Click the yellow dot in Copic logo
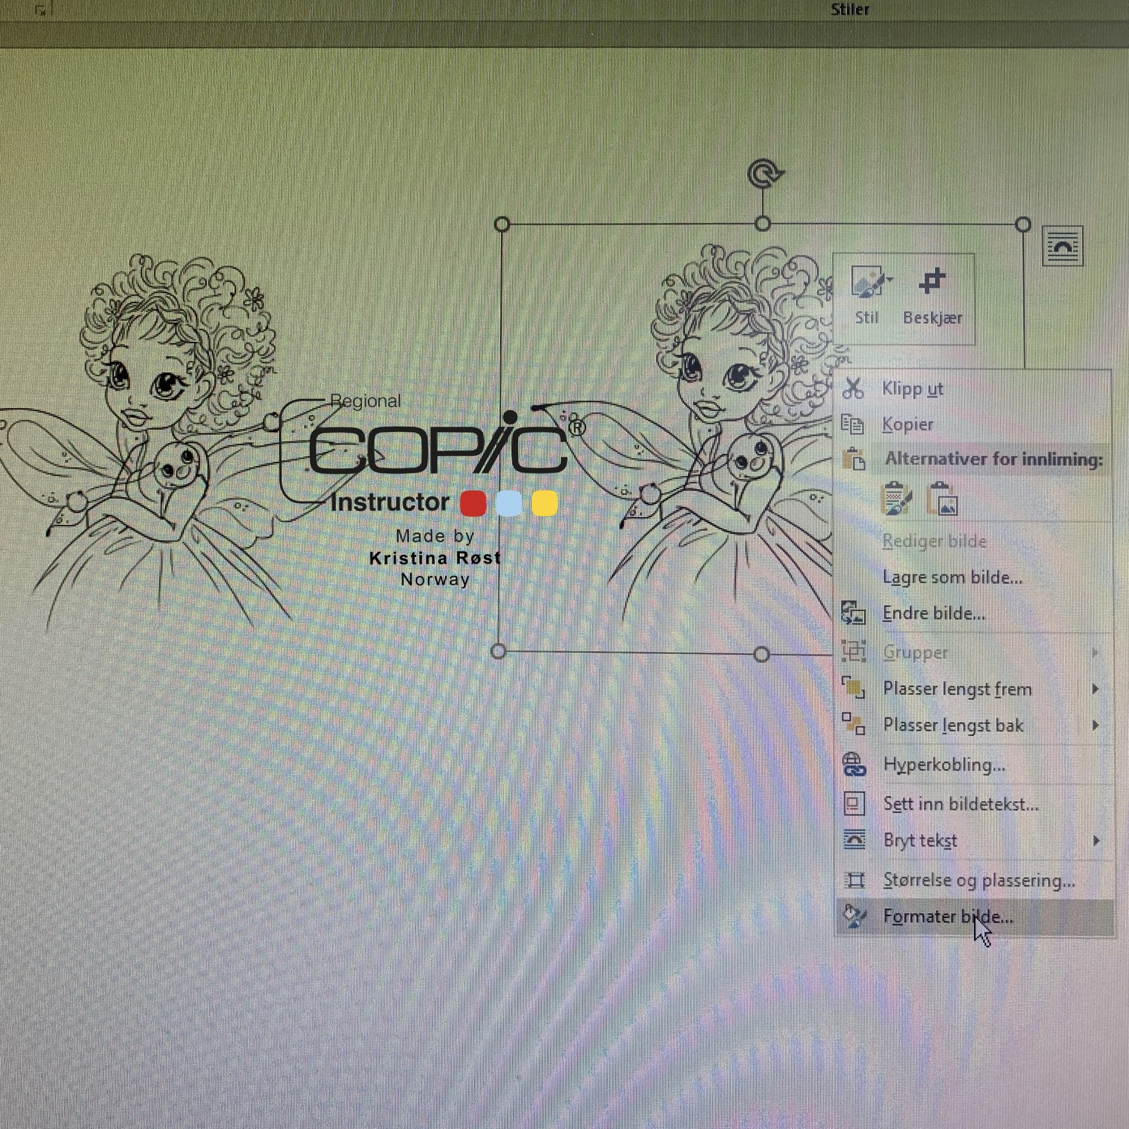Viewport: 1129px width, 1129px height. tap(545, 504)
